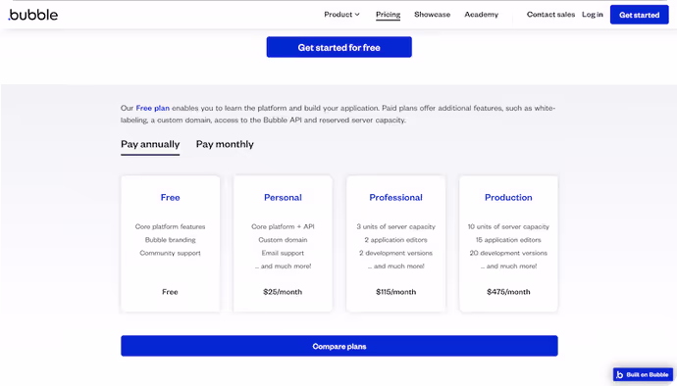Click the Contact sales link
The width and height of the screenshot is (677, 386).
pos(550,15)
